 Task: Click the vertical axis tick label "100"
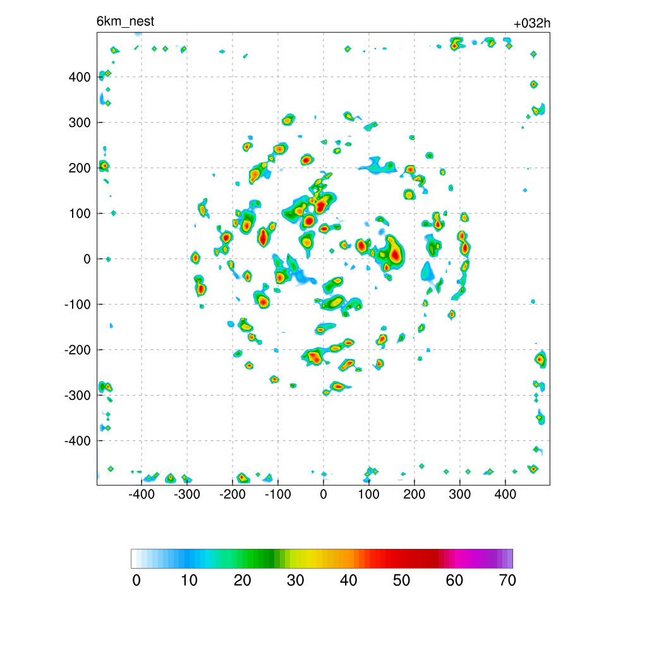pyautogui.click(x=80, y=214)
